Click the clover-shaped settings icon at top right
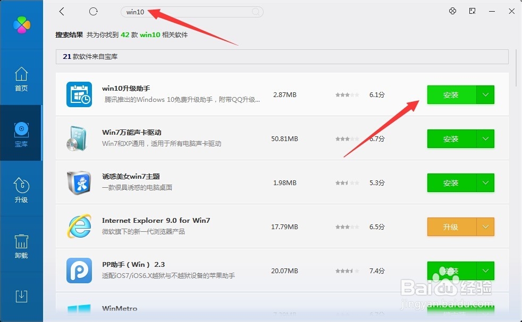This screenshot has width=522, height=322. coord(452,11)
